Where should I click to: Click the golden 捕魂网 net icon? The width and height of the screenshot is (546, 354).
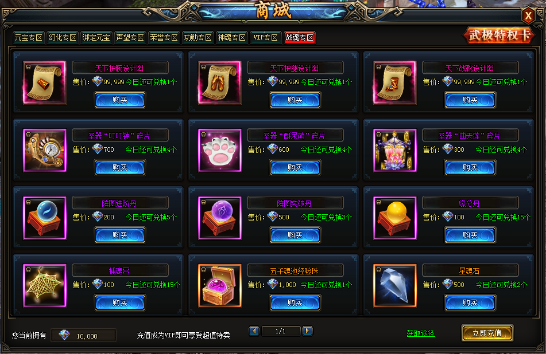[45, 286]
